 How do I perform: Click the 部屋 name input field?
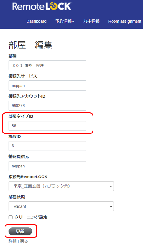pos(48,65)
